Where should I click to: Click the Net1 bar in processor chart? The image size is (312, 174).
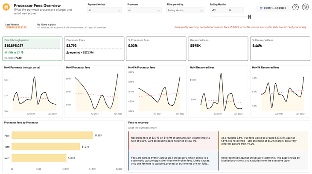point(39,158)
